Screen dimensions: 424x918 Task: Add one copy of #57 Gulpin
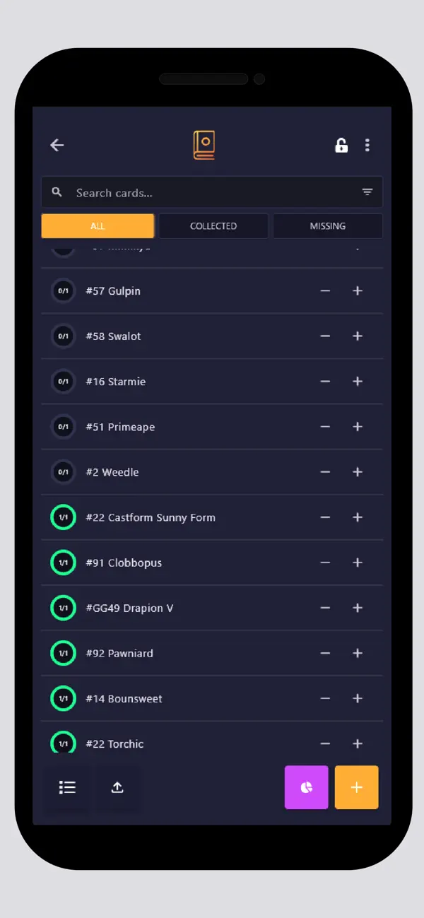[358, 290]
